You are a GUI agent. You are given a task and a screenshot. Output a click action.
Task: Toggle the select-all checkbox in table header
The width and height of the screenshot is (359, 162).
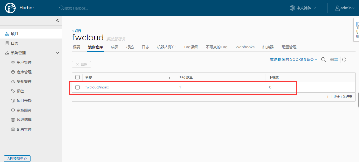pyautogui.click(x=77, y=77)
